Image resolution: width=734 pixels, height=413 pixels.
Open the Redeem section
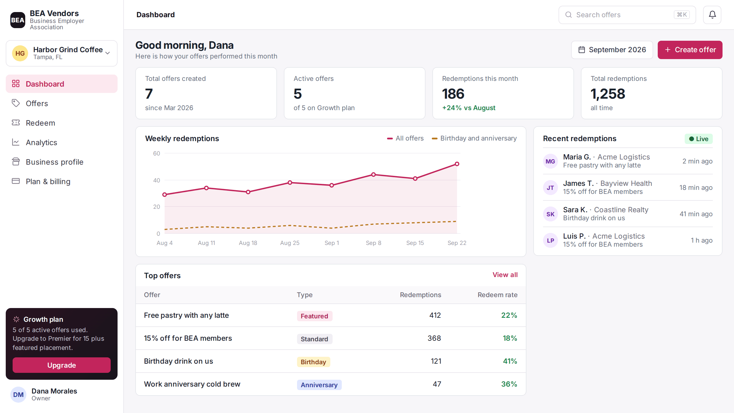[62, 123]
